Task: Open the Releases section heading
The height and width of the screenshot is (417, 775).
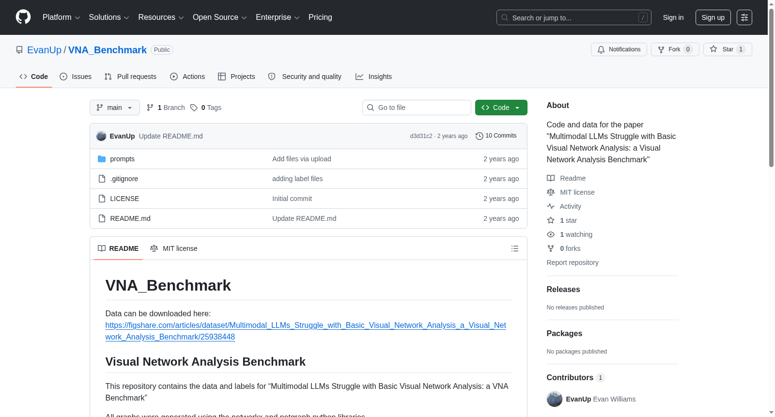Action: click(563, 289)
